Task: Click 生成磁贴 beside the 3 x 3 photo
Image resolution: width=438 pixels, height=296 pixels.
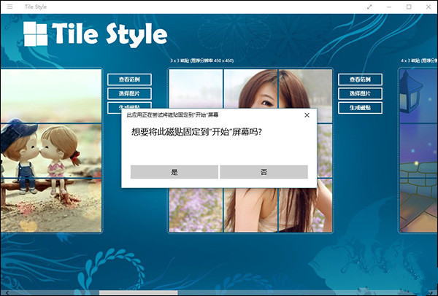Action: 360,108
